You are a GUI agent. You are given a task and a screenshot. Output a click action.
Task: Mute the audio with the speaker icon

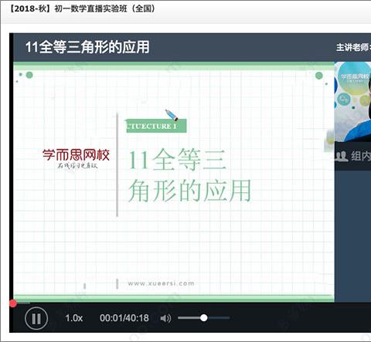pyautogui.click(x=165, y=318)
